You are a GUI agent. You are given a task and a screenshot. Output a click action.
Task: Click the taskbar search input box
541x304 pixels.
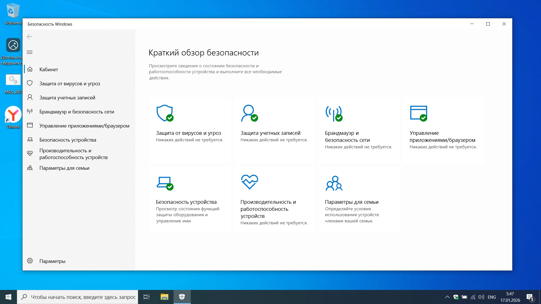(x=83, y=297)
